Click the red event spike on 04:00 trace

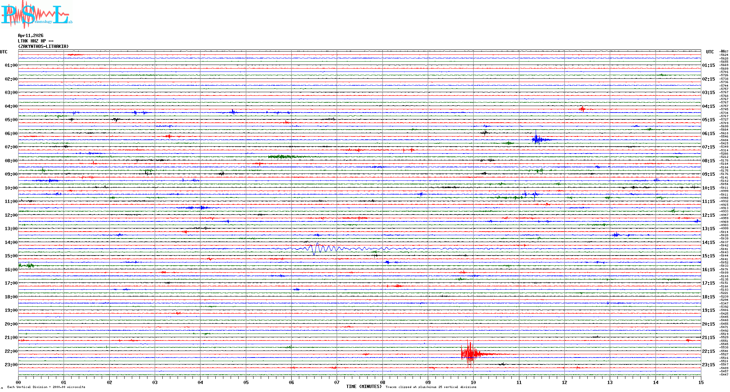(x=582, y=109)
